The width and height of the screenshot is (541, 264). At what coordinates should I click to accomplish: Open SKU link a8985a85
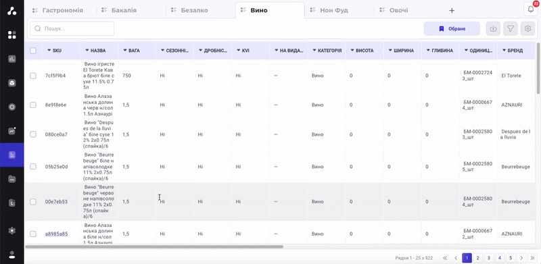click(56, 234)
